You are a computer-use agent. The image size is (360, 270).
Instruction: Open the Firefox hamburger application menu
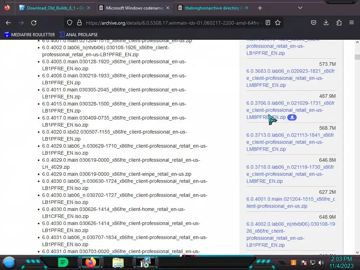pyautogui.click(x=352, y=22)
